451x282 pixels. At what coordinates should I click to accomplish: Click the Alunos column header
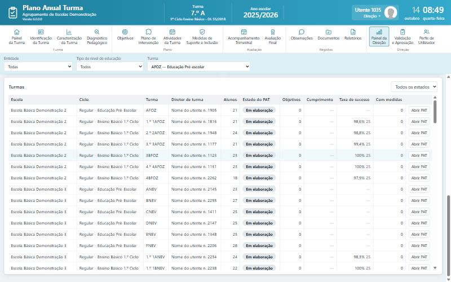[230, 100]
